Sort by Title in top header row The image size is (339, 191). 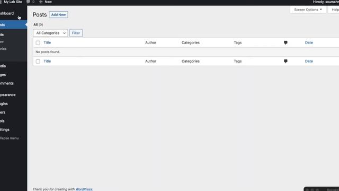[47, 42]
